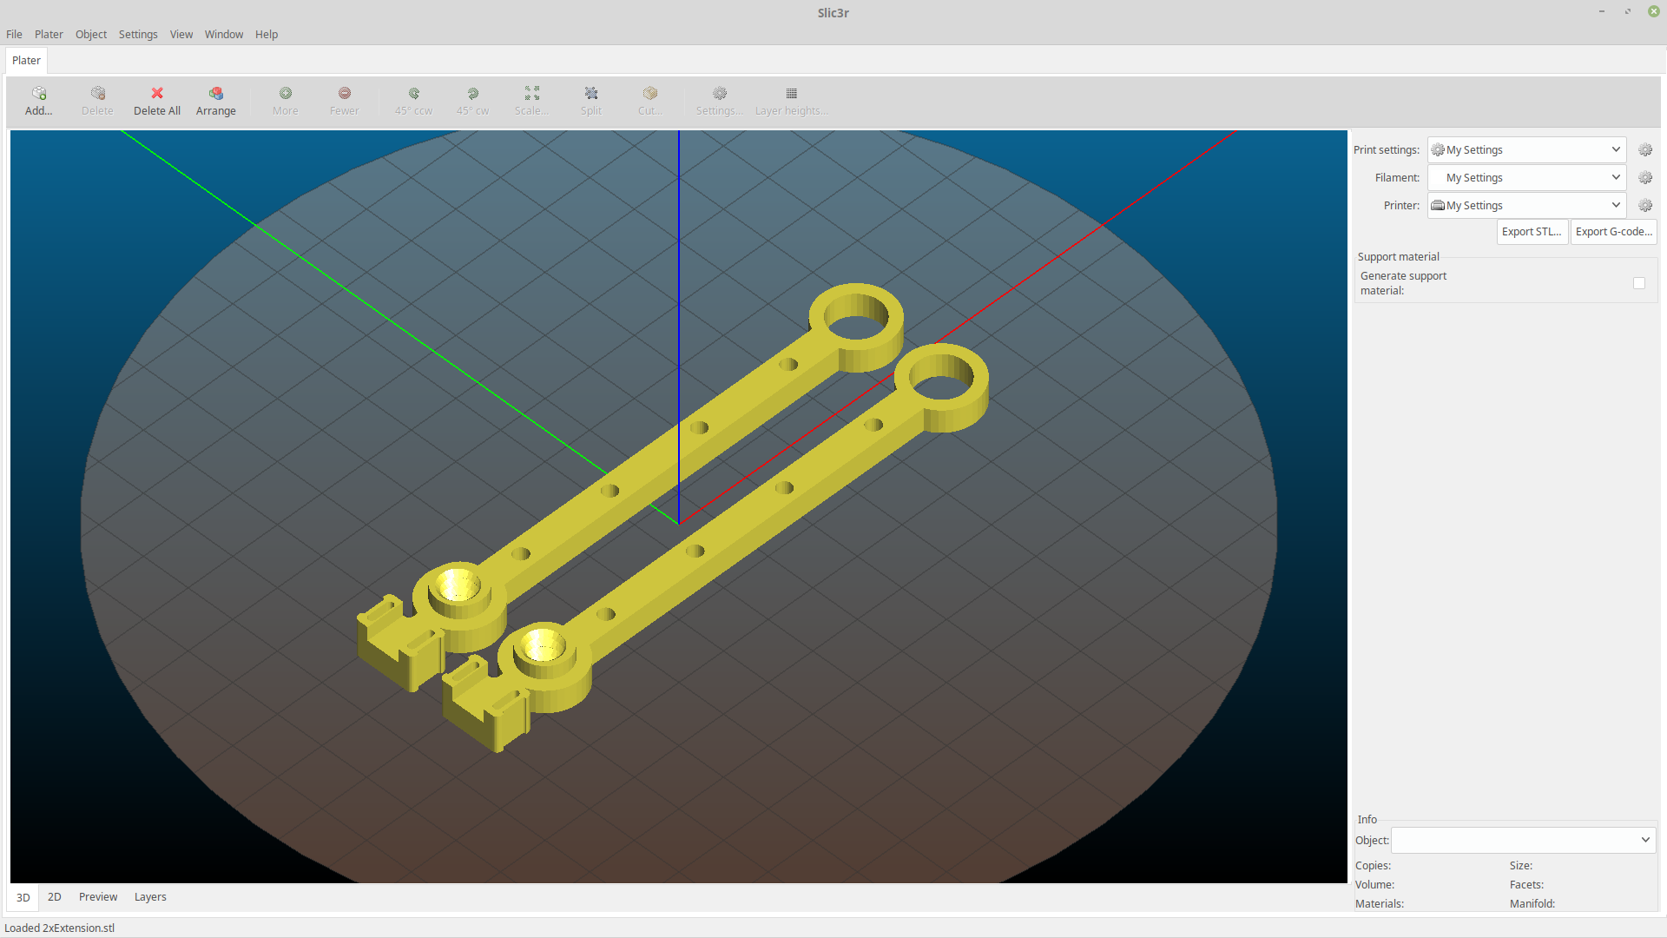Click status text Loaded 2xExtension.stl

59,928
